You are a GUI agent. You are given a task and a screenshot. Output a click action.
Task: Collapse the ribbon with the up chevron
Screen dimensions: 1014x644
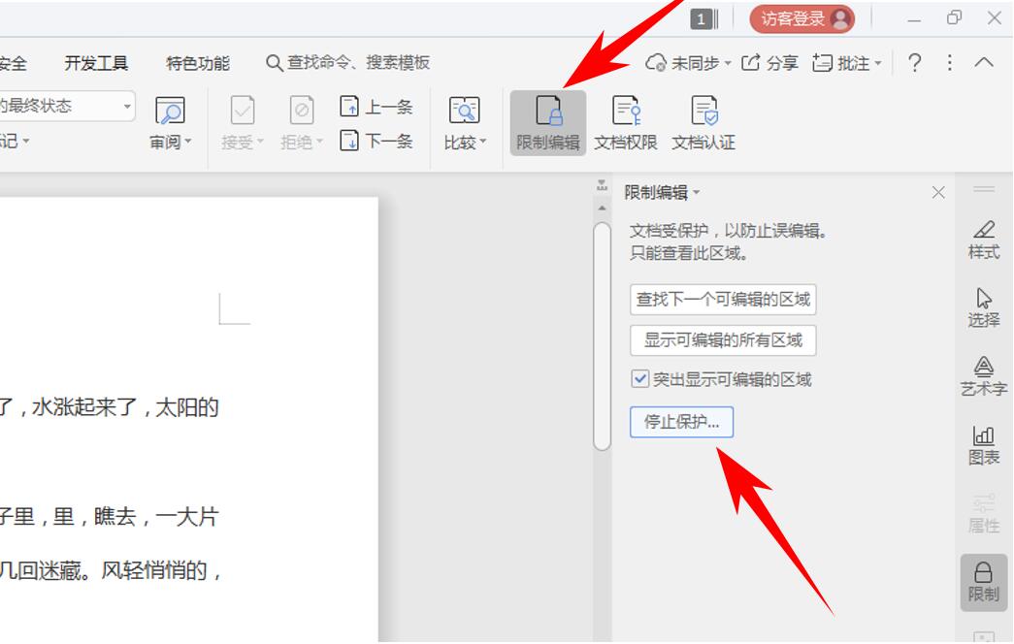coord(984,63)
